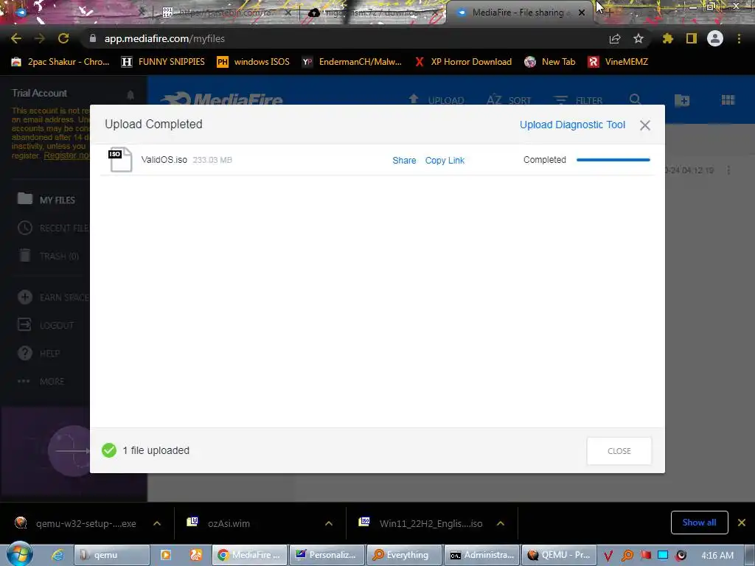Image resolution: width=755 pixels, height=566 pixels.
Task: Dismiss the Upload Completed dialog with X
Action: pyautogui.click(x=644, y=125)
